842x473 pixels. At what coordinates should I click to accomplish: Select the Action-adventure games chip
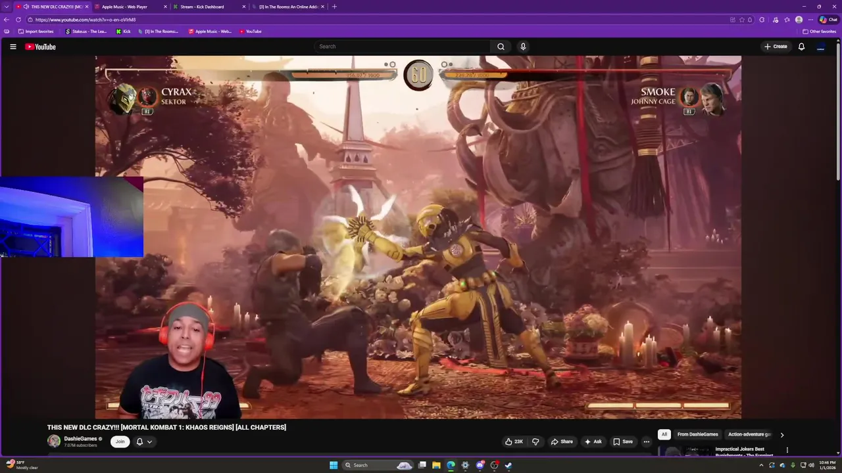[x=749, y=434]
